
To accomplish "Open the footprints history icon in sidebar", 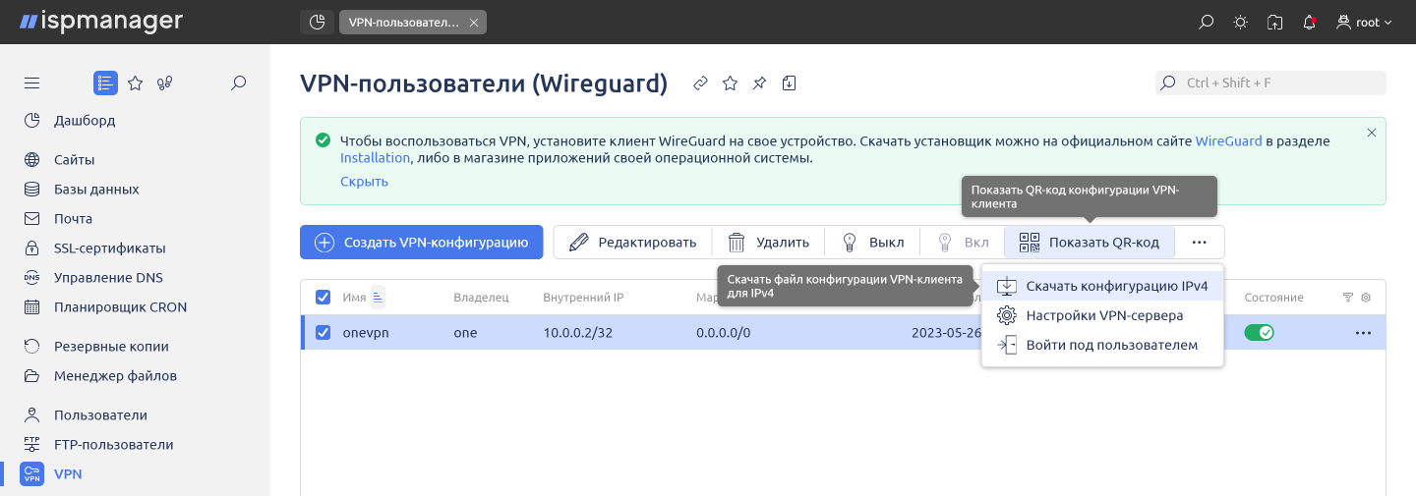I will (164, 83).
